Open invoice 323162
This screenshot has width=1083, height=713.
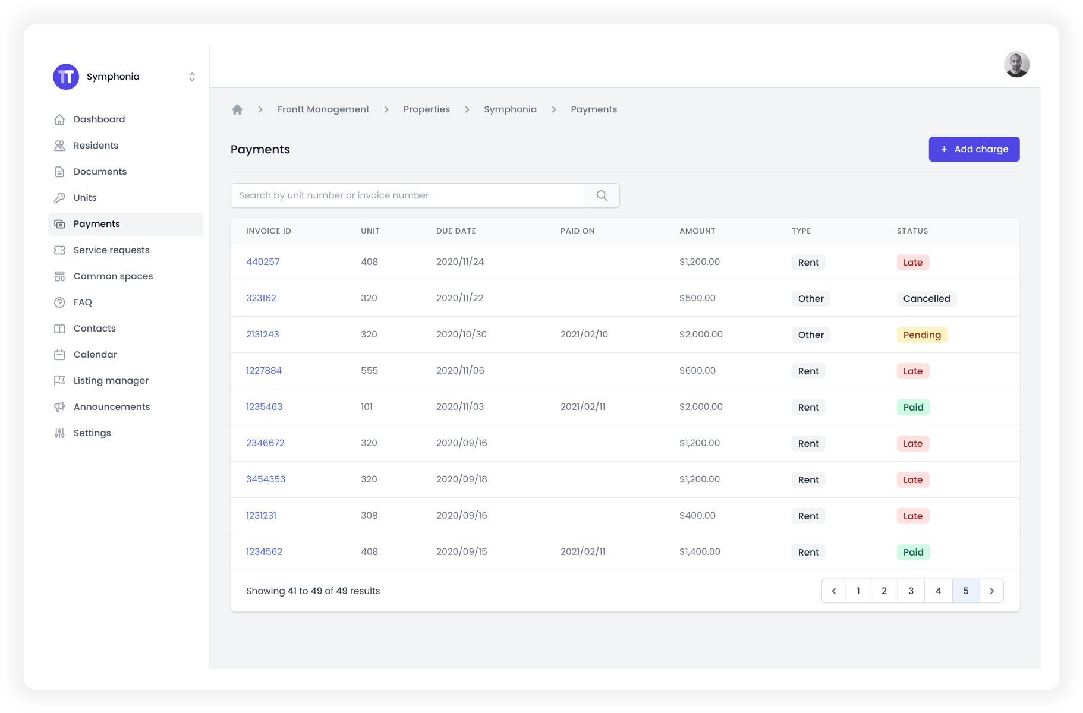pos(261,298)
